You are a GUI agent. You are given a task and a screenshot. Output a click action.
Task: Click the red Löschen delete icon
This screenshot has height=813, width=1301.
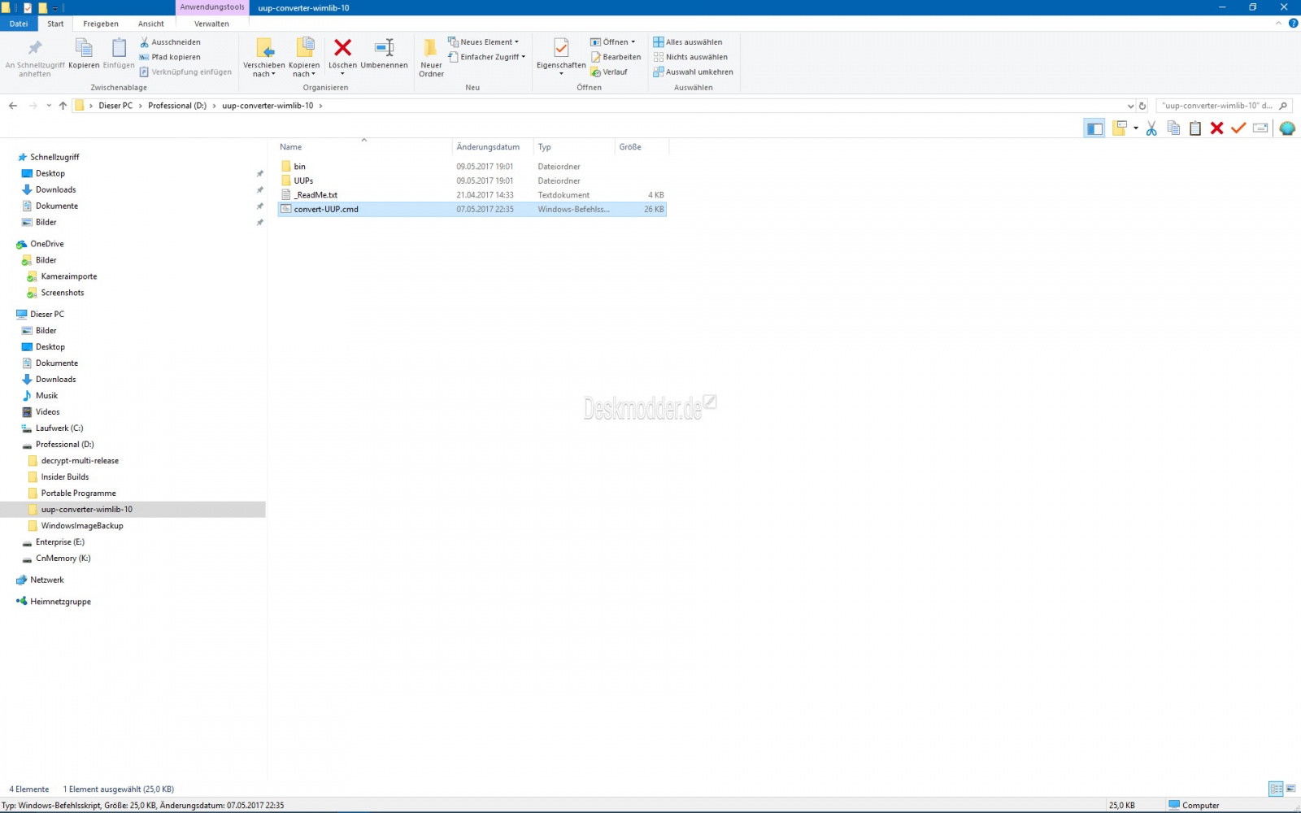point(342,49)
